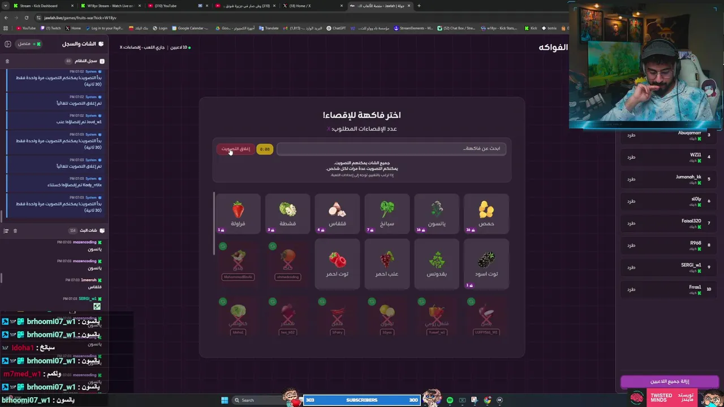Kick player WZ11 with طرد button
Image resolution: width=724 pixels, height=407 pixels.
(x=631, y=157)
